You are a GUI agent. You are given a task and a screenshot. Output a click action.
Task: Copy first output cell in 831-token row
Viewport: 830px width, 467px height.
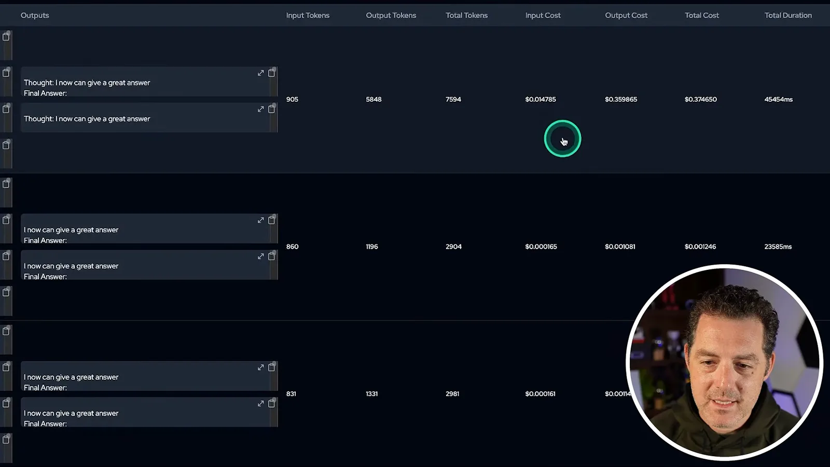(271, 367)
